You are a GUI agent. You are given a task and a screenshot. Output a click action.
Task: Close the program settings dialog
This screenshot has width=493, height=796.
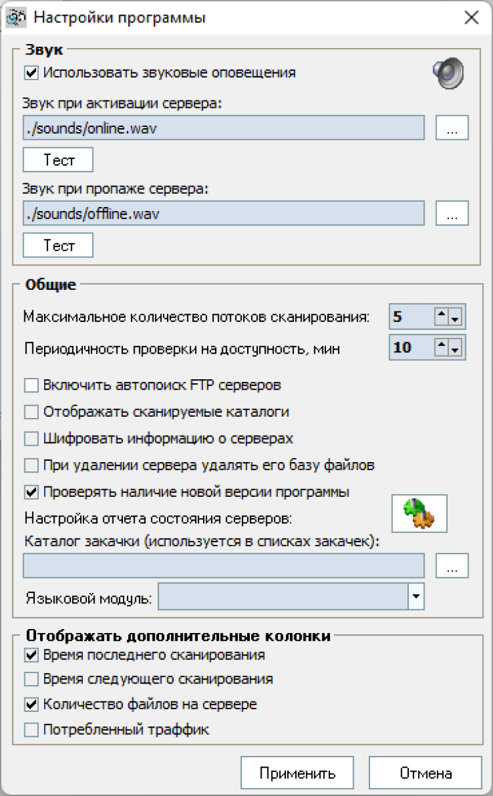pos(471,18)
